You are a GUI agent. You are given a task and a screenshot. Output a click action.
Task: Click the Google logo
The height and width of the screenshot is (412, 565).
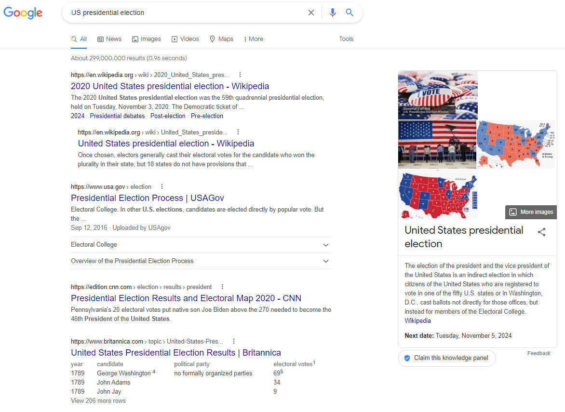(23, 13)
